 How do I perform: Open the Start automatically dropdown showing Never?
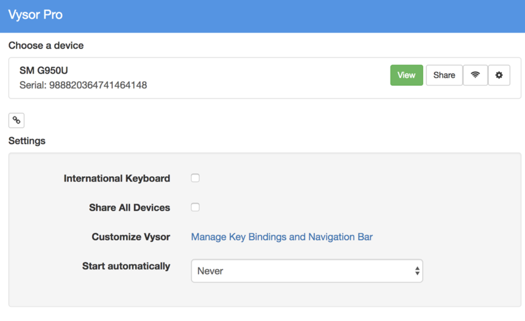pos(306,271)
